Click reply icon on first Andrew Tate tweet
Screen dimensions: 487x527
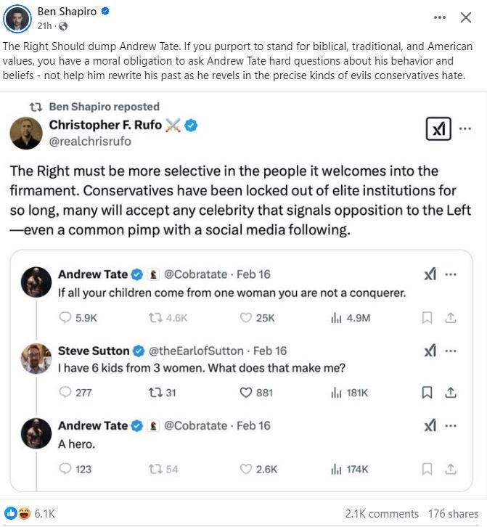point(65,317)
